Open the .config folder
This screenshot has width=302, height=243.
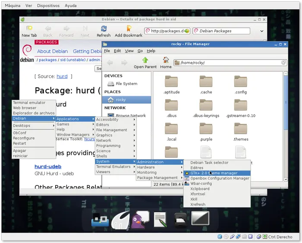point(241,85)
